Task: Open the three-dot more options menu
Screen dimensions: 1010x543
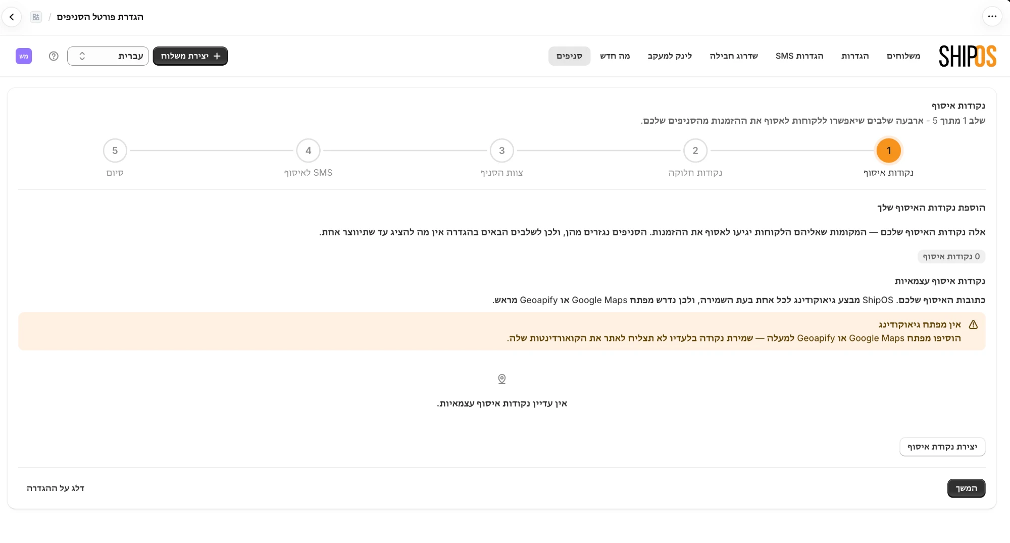Action: click(x=992, y=17)
